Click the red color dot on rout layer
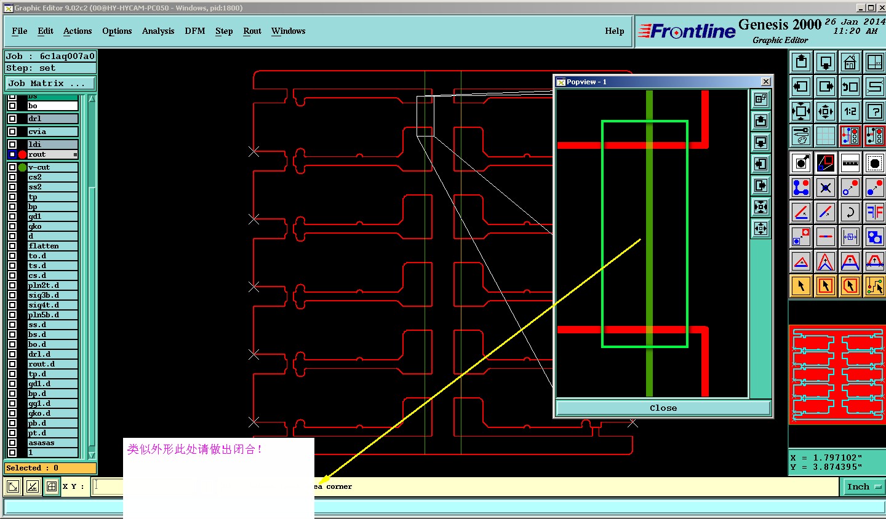886x519 pixels. 23,154
